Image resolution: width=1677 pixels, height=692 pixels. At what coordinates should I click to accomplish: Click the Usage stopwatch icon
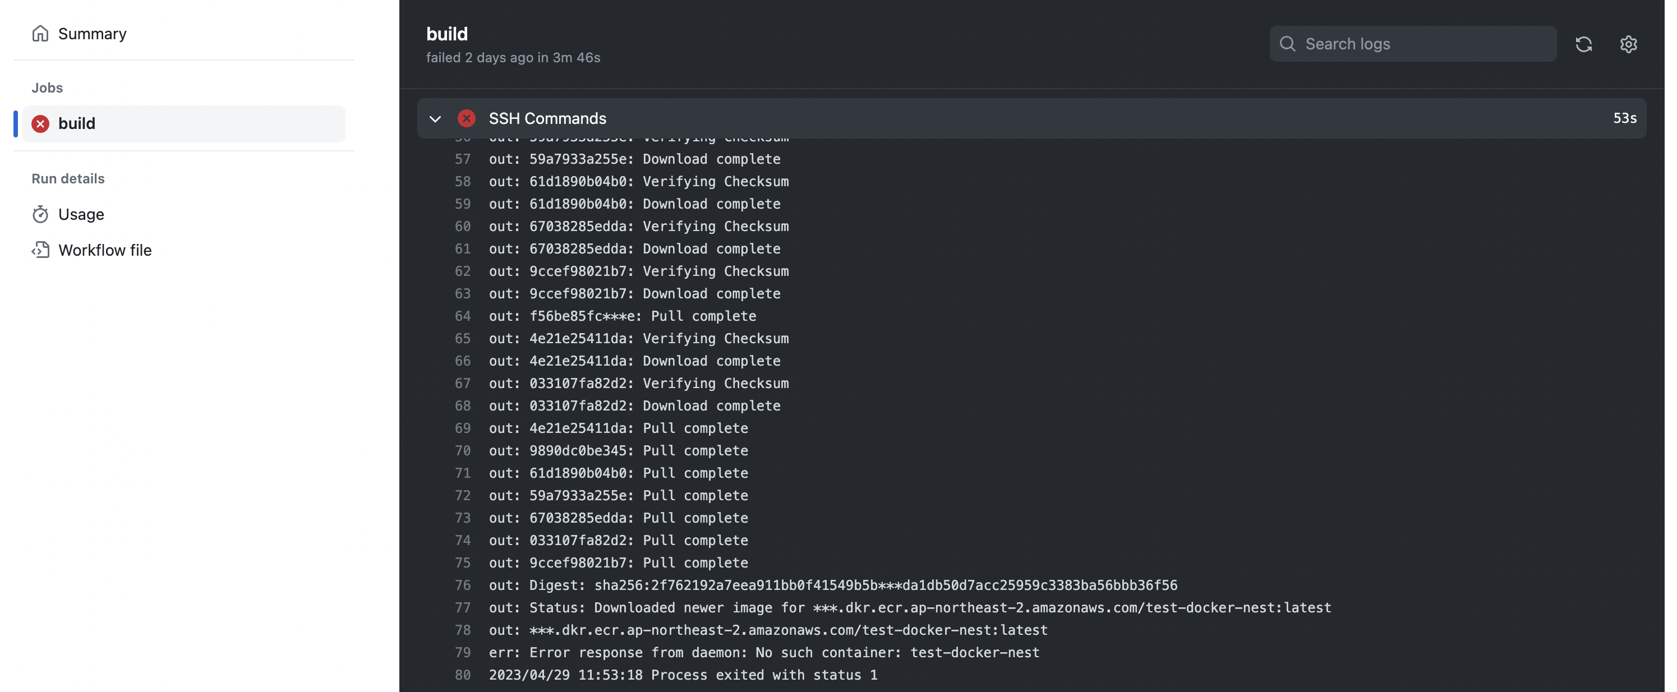pos(40,214)
